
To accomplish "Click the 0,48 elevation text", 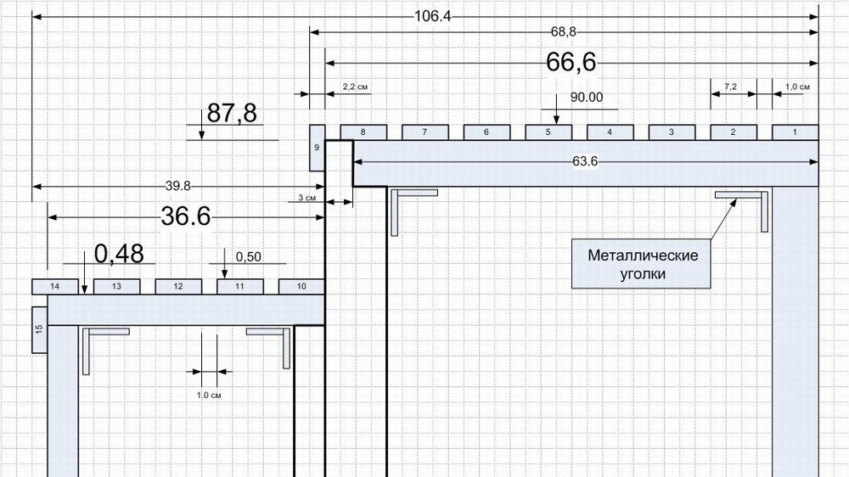I will click(119, 254).
